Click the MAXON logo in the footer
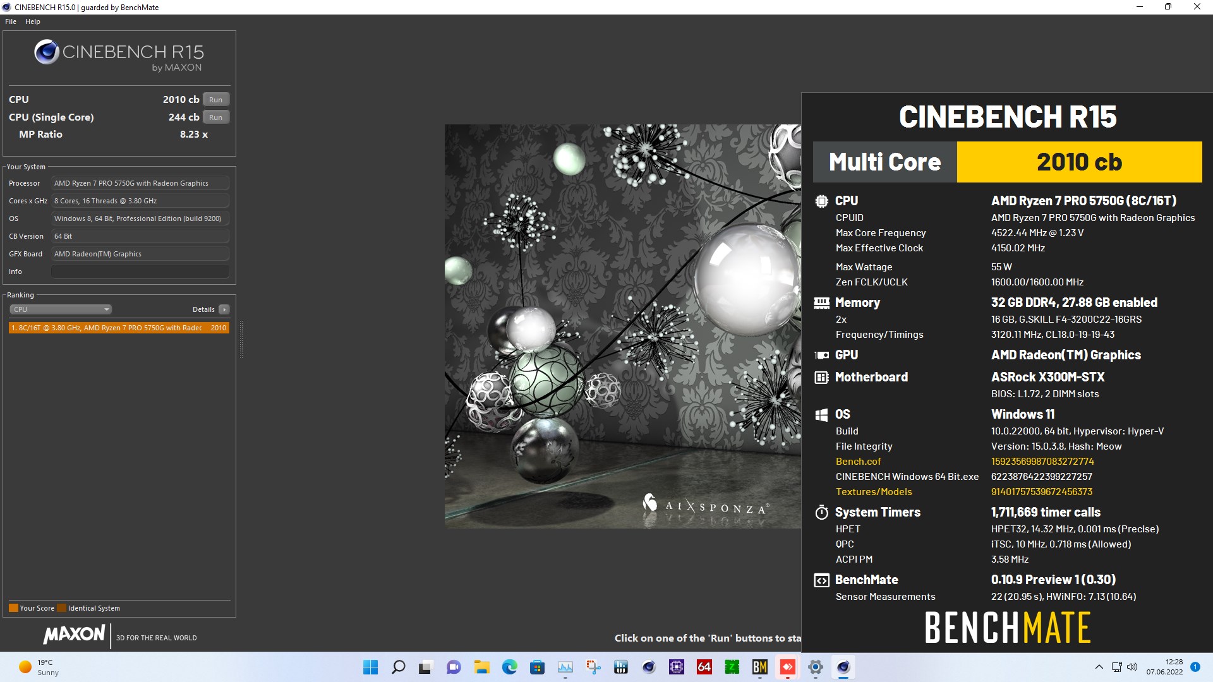 pyautogui.click(x=74, y=635)
